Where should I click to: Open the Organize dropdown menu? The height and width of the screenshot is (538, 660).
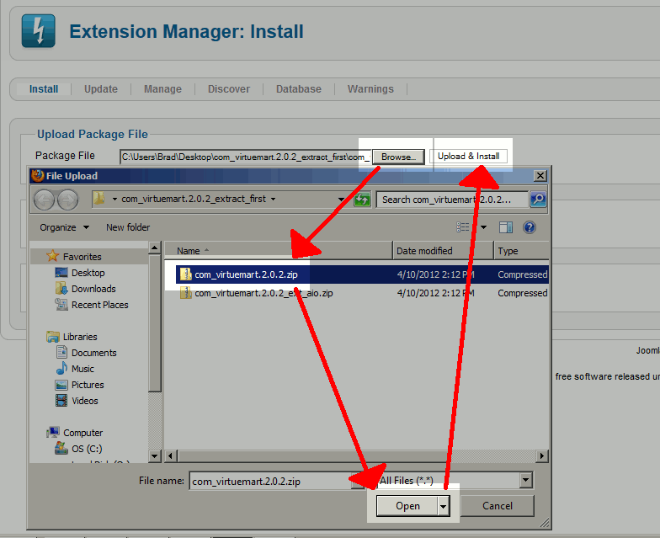64,227
